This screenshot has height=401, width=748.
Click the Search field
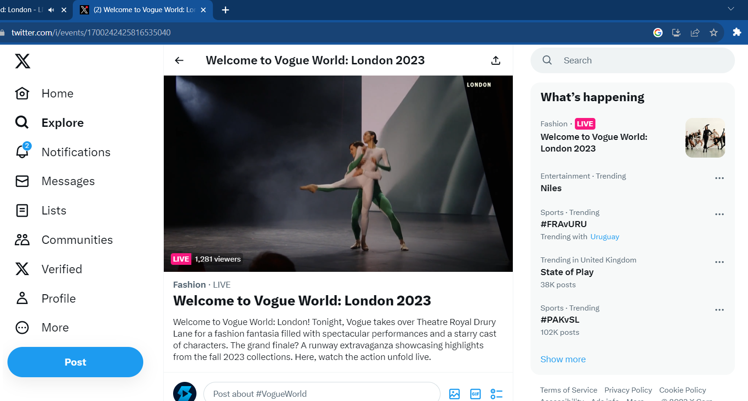coord(633,60)
